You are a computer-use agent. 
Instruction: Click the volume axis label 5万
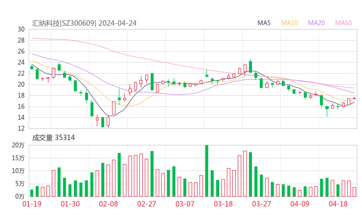tap(20, 184)
